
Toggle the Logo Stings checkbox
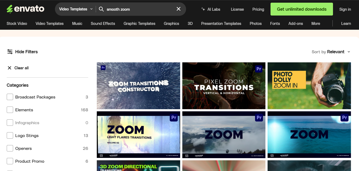[x=10, y=135]
